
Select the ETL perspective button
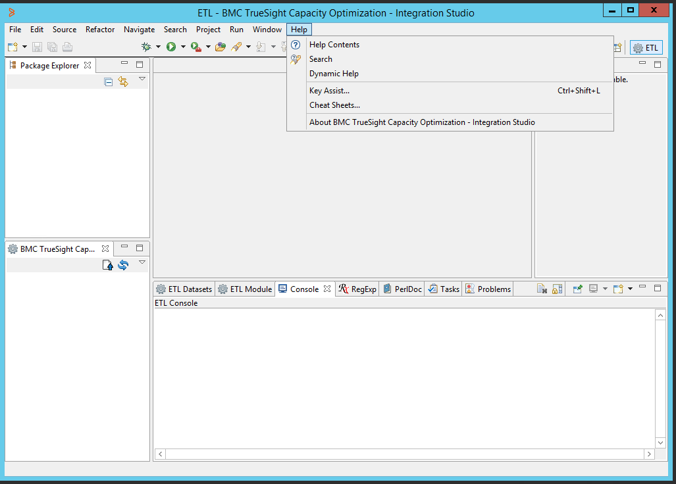(646, 47)
